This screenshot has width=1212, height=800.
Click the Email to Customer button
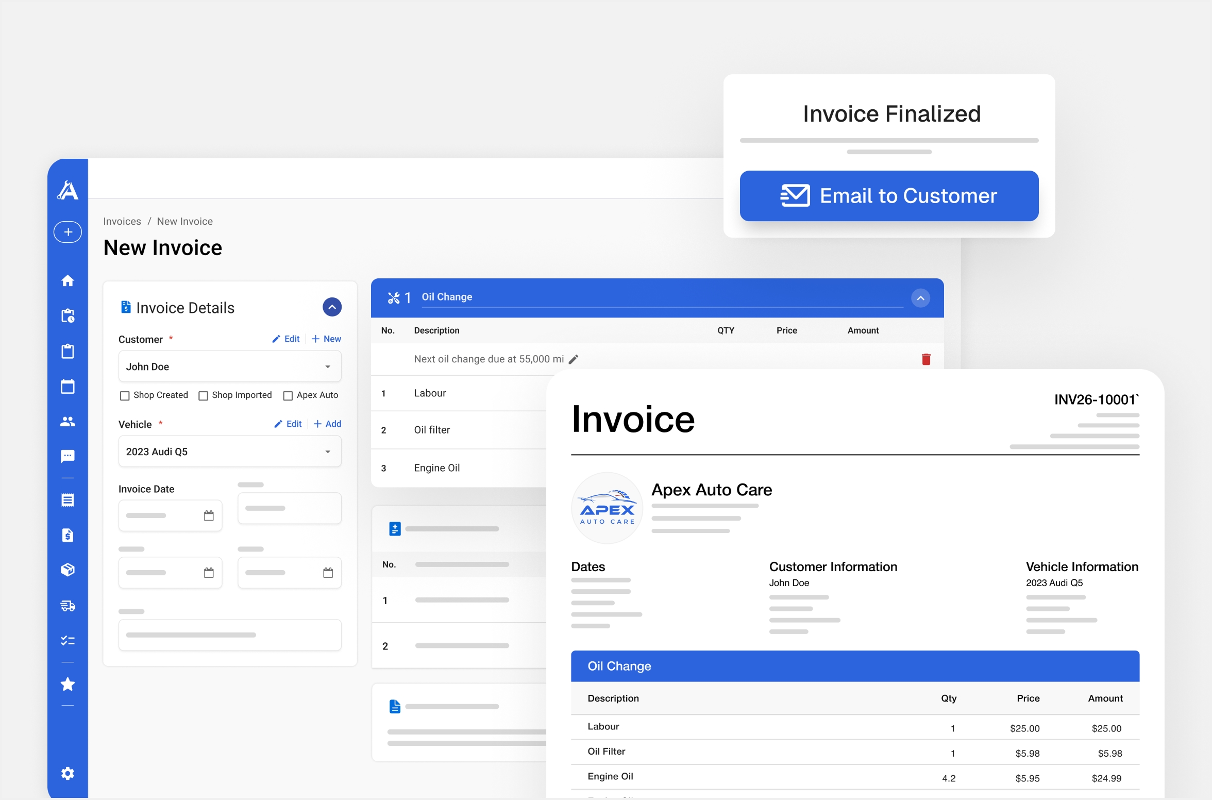click(x=889, y=196)
